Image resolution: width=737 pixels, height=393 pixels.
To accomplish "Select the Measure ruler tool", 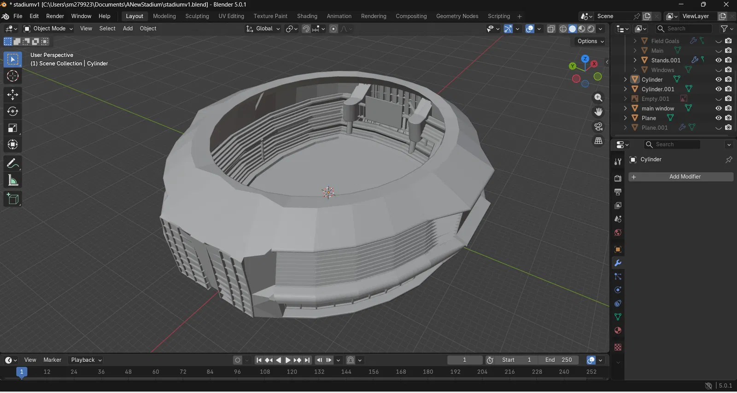I will [12, 181].
